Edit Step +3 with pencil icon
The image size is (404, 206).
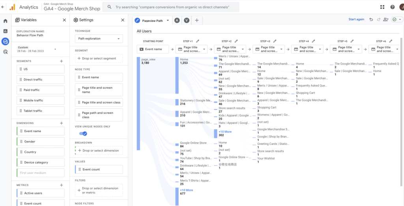(x=275, y=41)
